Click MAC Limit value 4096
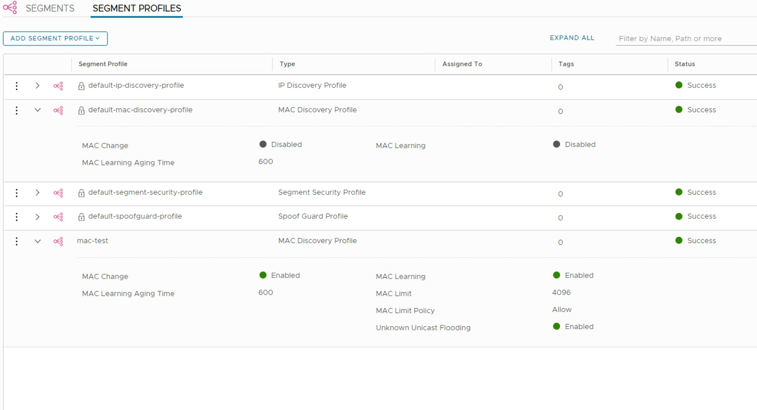Image resolution: width=757 pixels, height=410 pixels. point(561,293)
